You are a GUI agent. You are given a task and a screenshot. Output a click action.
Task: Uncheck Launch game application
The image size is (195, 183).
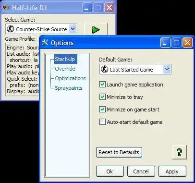(102, 85)
